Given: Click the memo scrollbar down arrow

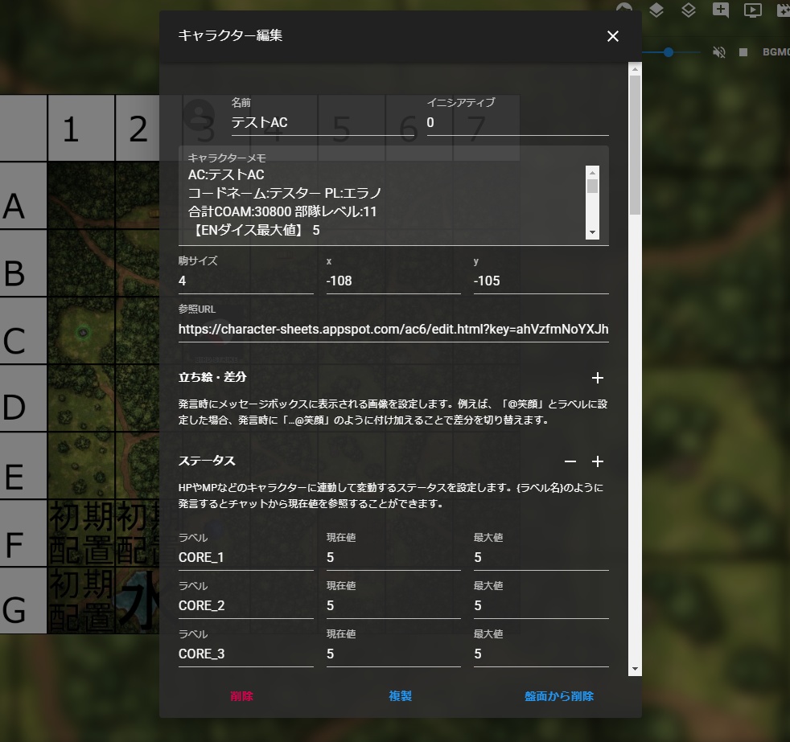Looking at the screenshot, I should 593,232.
